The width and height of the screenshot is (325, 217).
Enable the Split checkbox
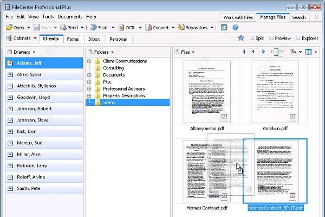[x=252, y=39]
